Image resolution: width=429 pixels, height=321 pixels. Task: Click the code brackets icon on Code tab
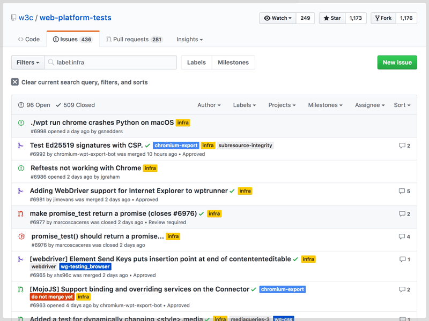(20, 39)
